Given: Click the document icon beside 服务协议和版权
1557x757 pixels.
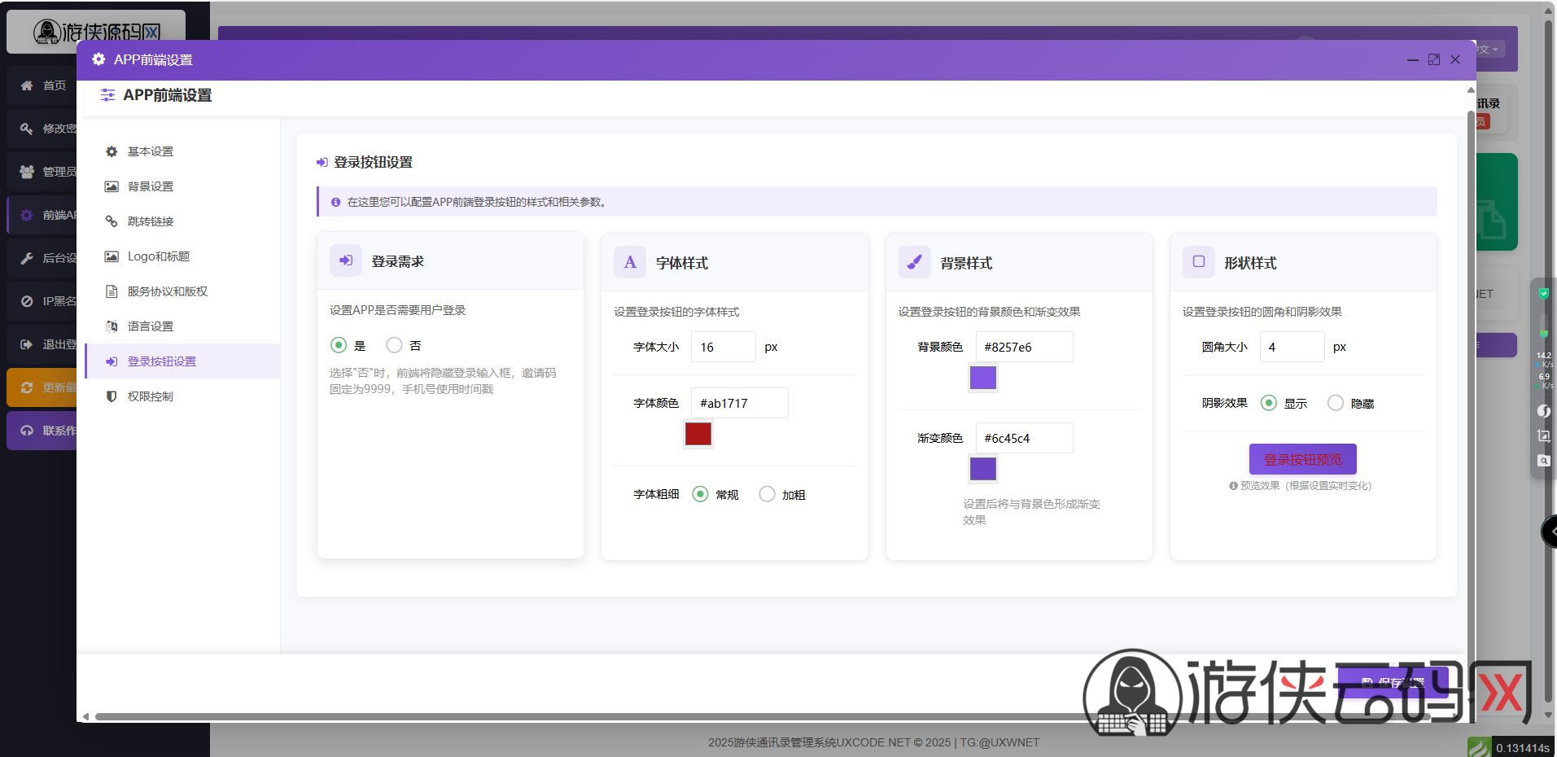Looking at the screenshot, I should point(112,291).
